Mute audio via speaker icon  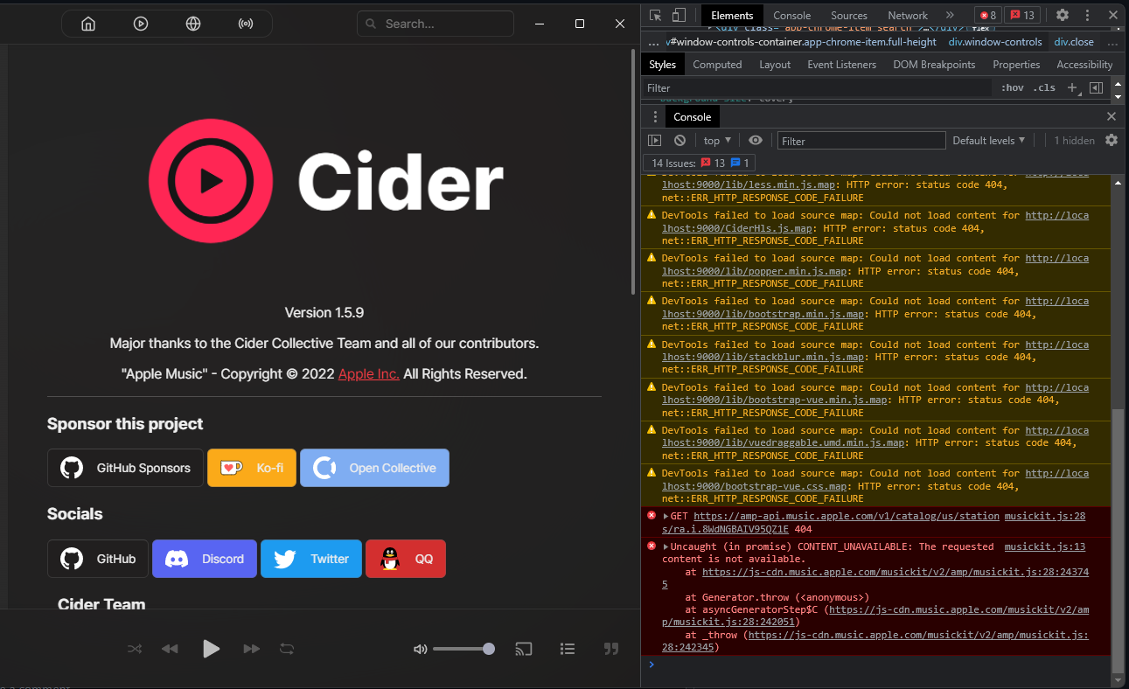pyautogui.click(x=421, y=649)
